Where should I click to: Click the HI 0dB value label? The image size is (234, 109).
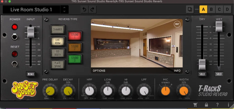click(126, 82)
